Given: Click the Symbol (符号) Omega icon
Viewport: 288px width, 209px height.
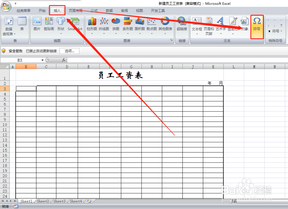Looking at the screenshot, I should 257,21.
